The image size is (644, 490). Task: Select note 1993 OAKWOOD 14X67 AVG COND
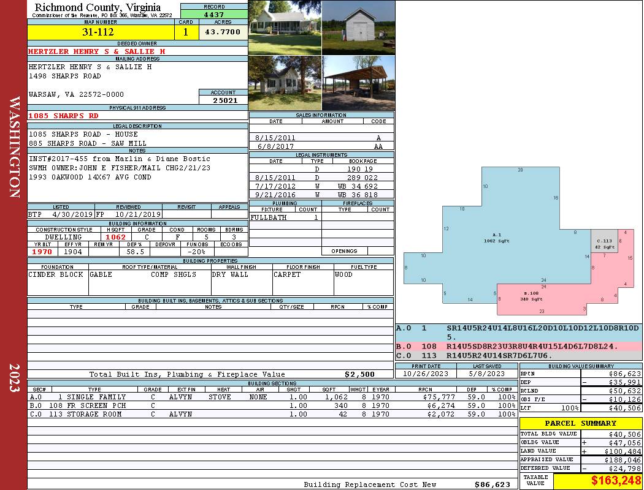coord(90,177)
